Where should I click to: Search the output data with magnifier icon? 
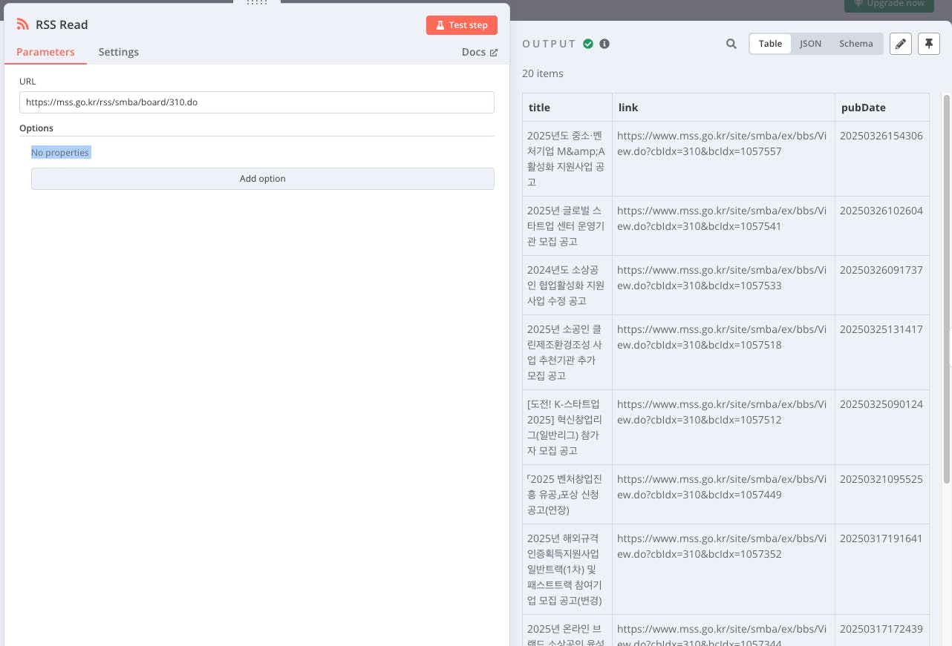pos(731,44)
